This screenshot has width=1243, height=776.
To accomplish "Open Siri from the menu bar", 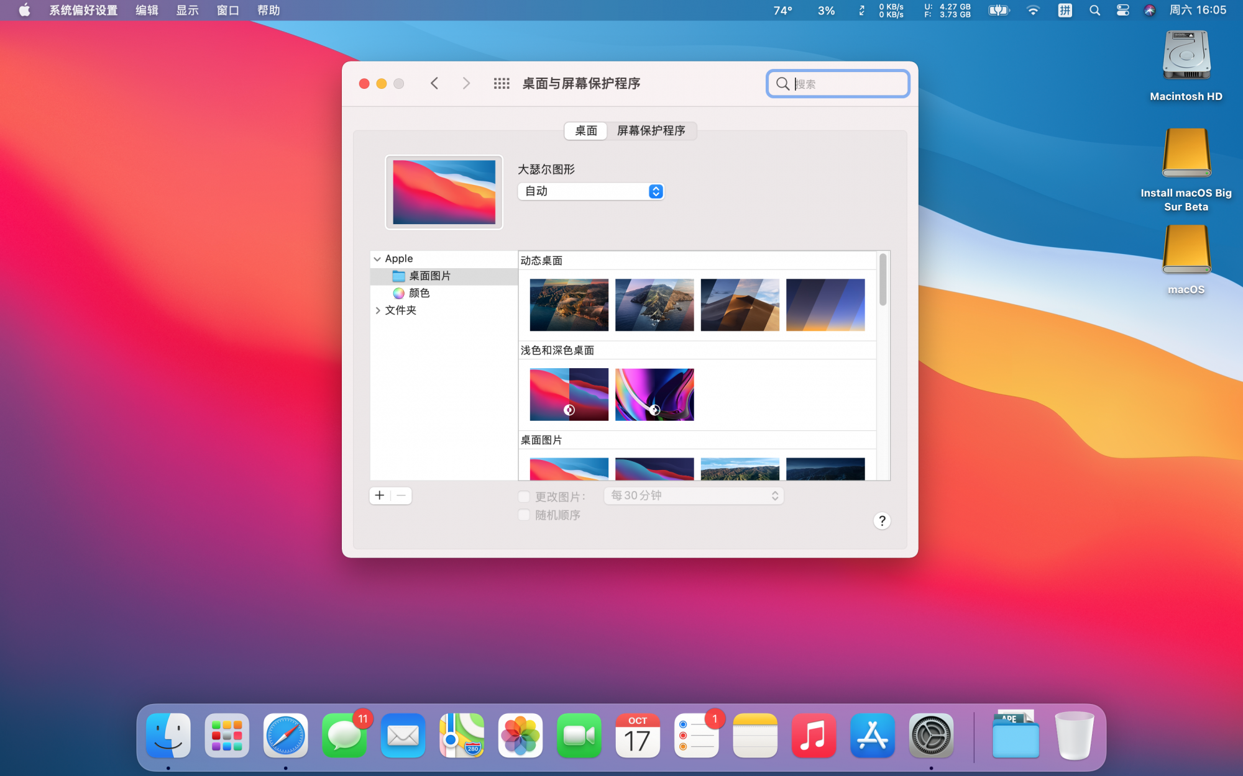I will (x=1150, y=10).
